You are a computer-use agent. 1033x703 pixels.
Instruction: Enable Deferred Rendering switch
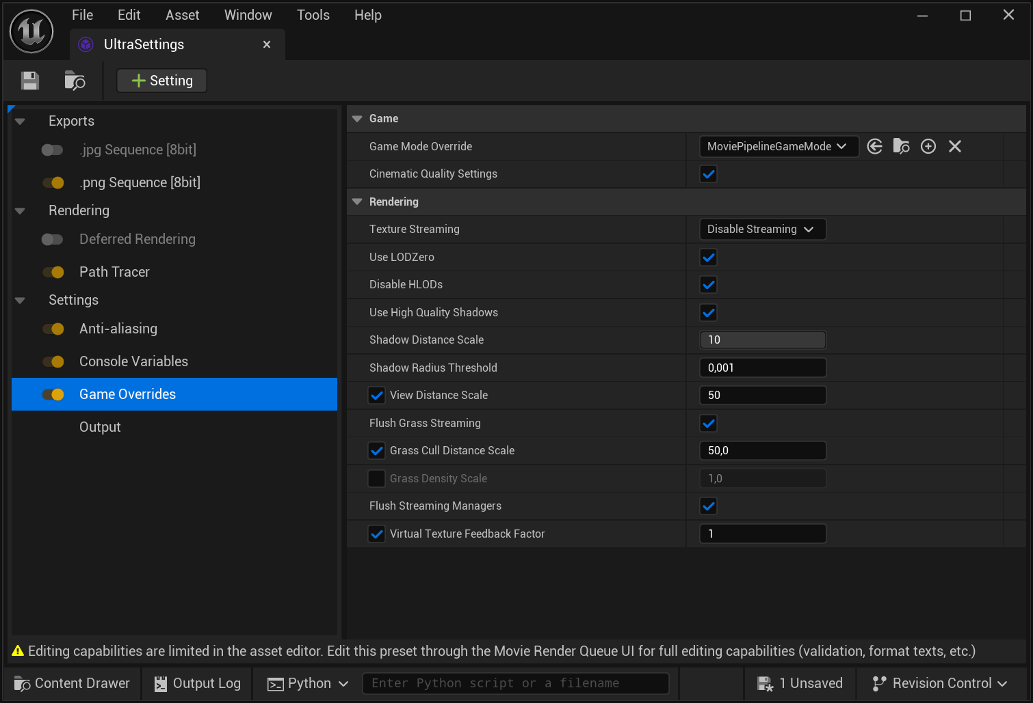tap(53, 239)
